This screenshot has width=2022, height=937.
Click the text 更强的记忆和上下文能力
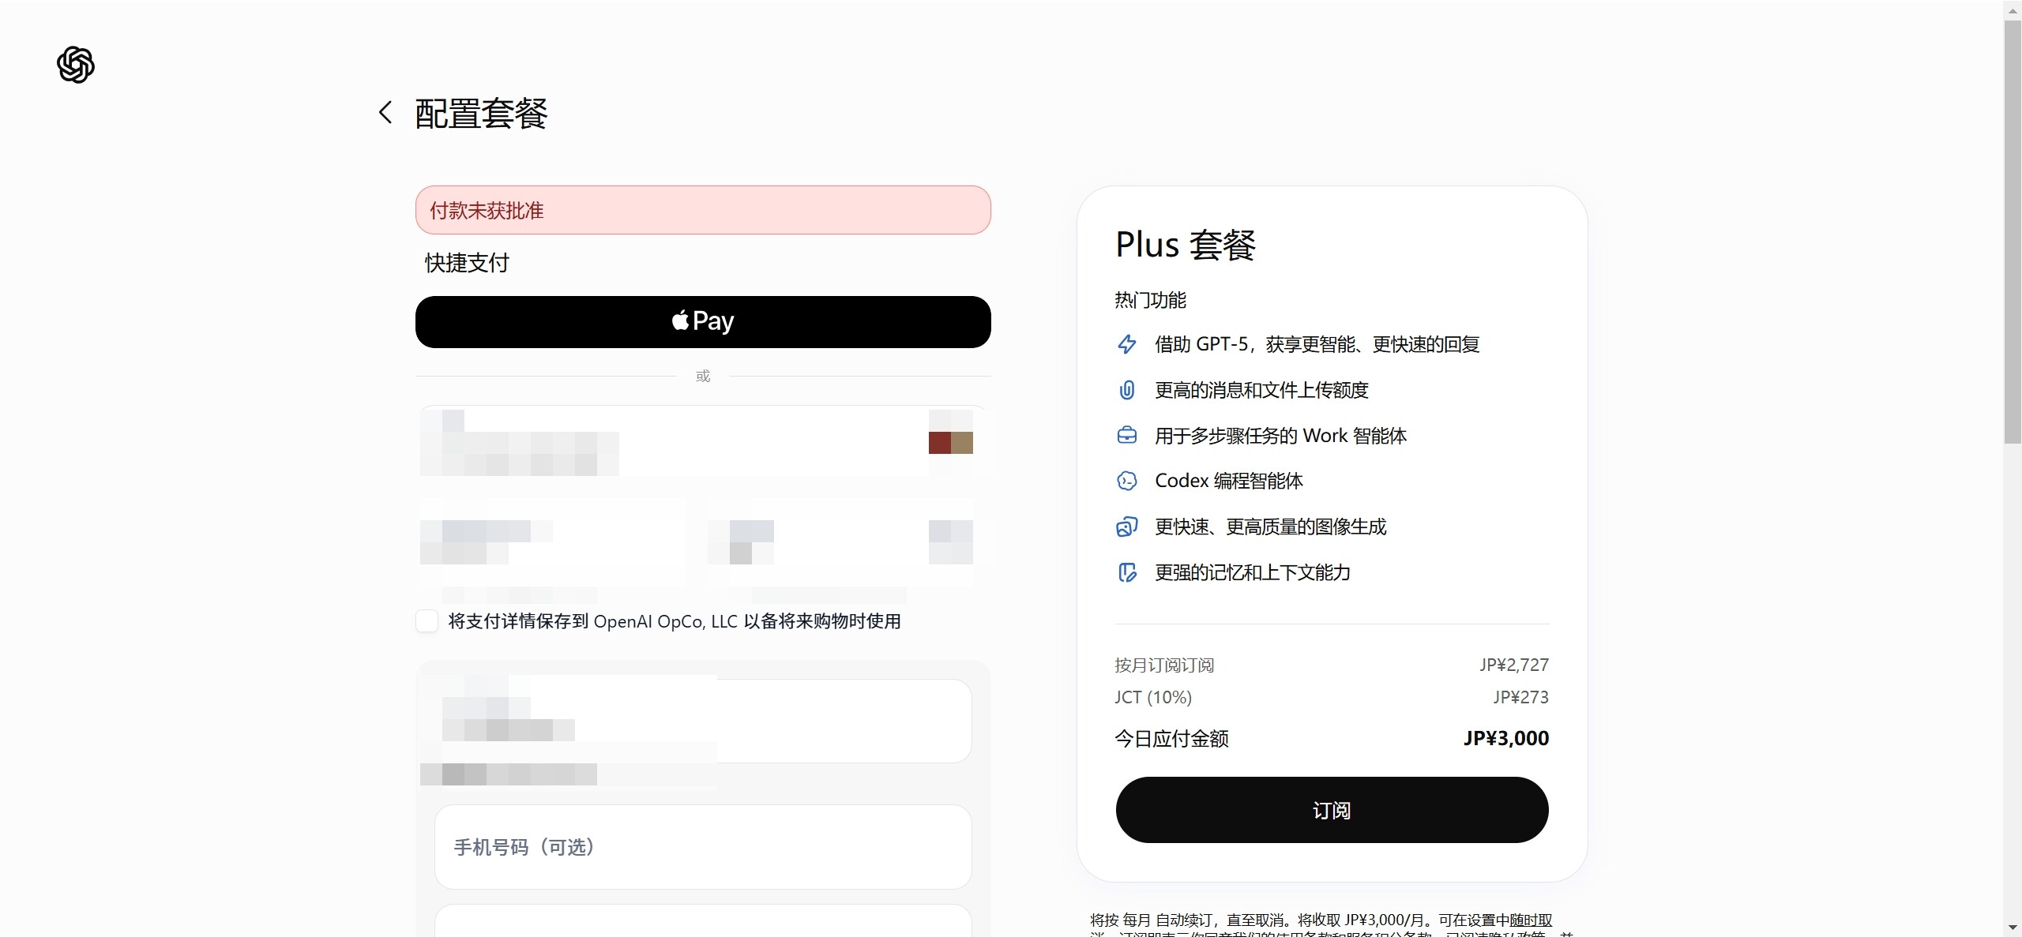coord(1253,572)
